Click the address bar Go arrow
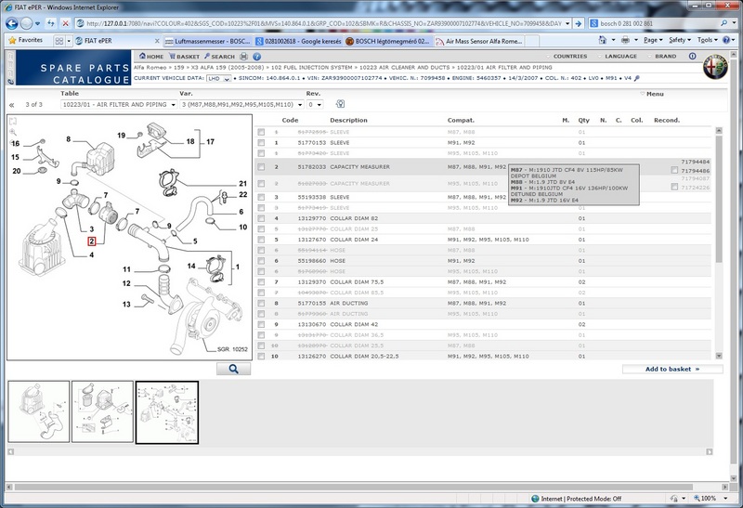 coord(578,23)
